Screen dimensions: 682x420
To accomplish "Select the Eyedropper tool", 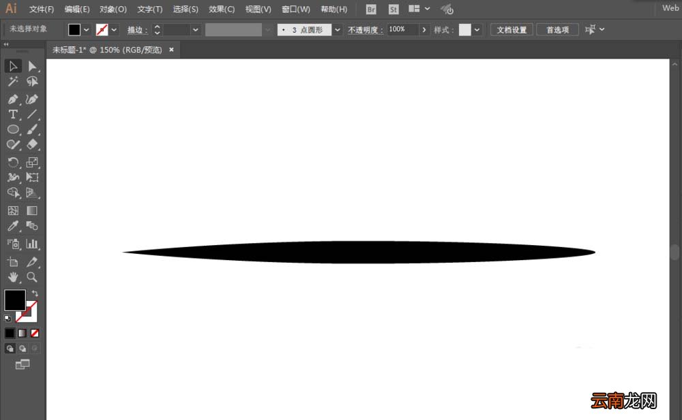I will click(x=13, y=226).
